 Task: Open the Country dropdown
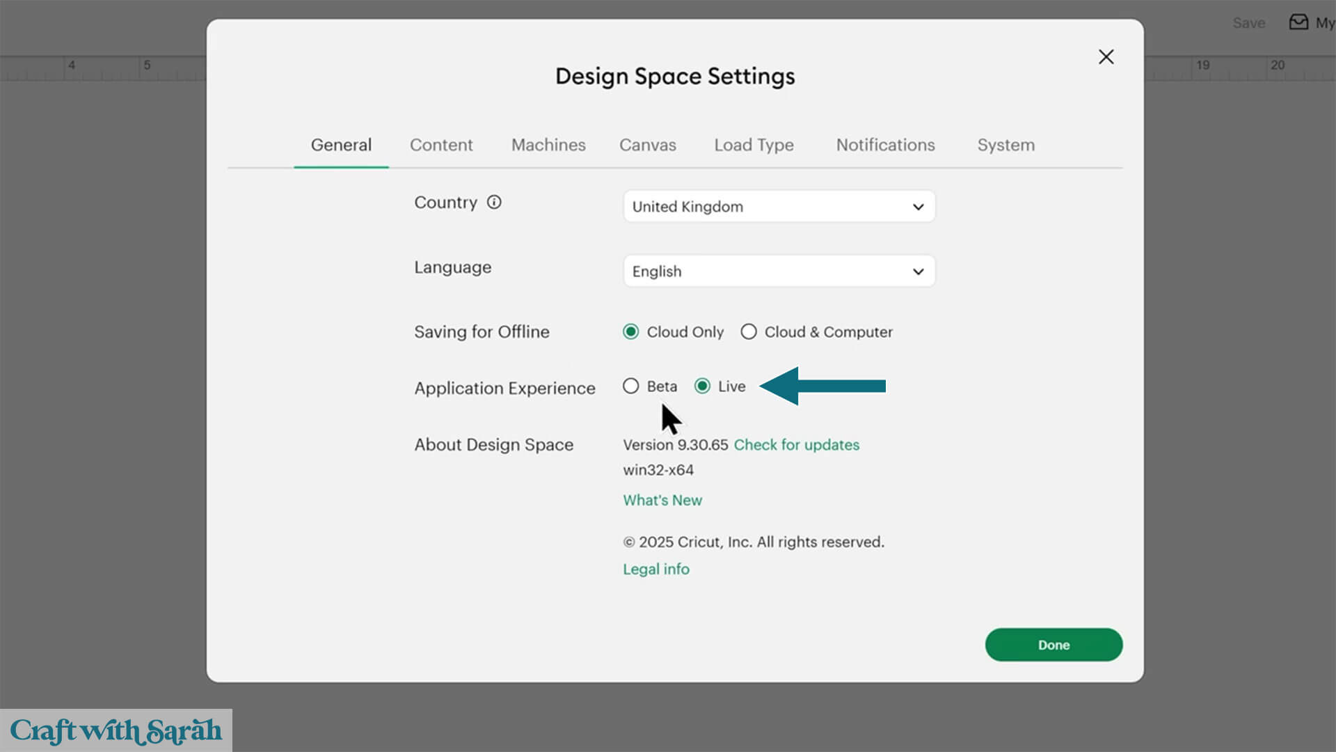pyautogui.click(x=779, y=207)
